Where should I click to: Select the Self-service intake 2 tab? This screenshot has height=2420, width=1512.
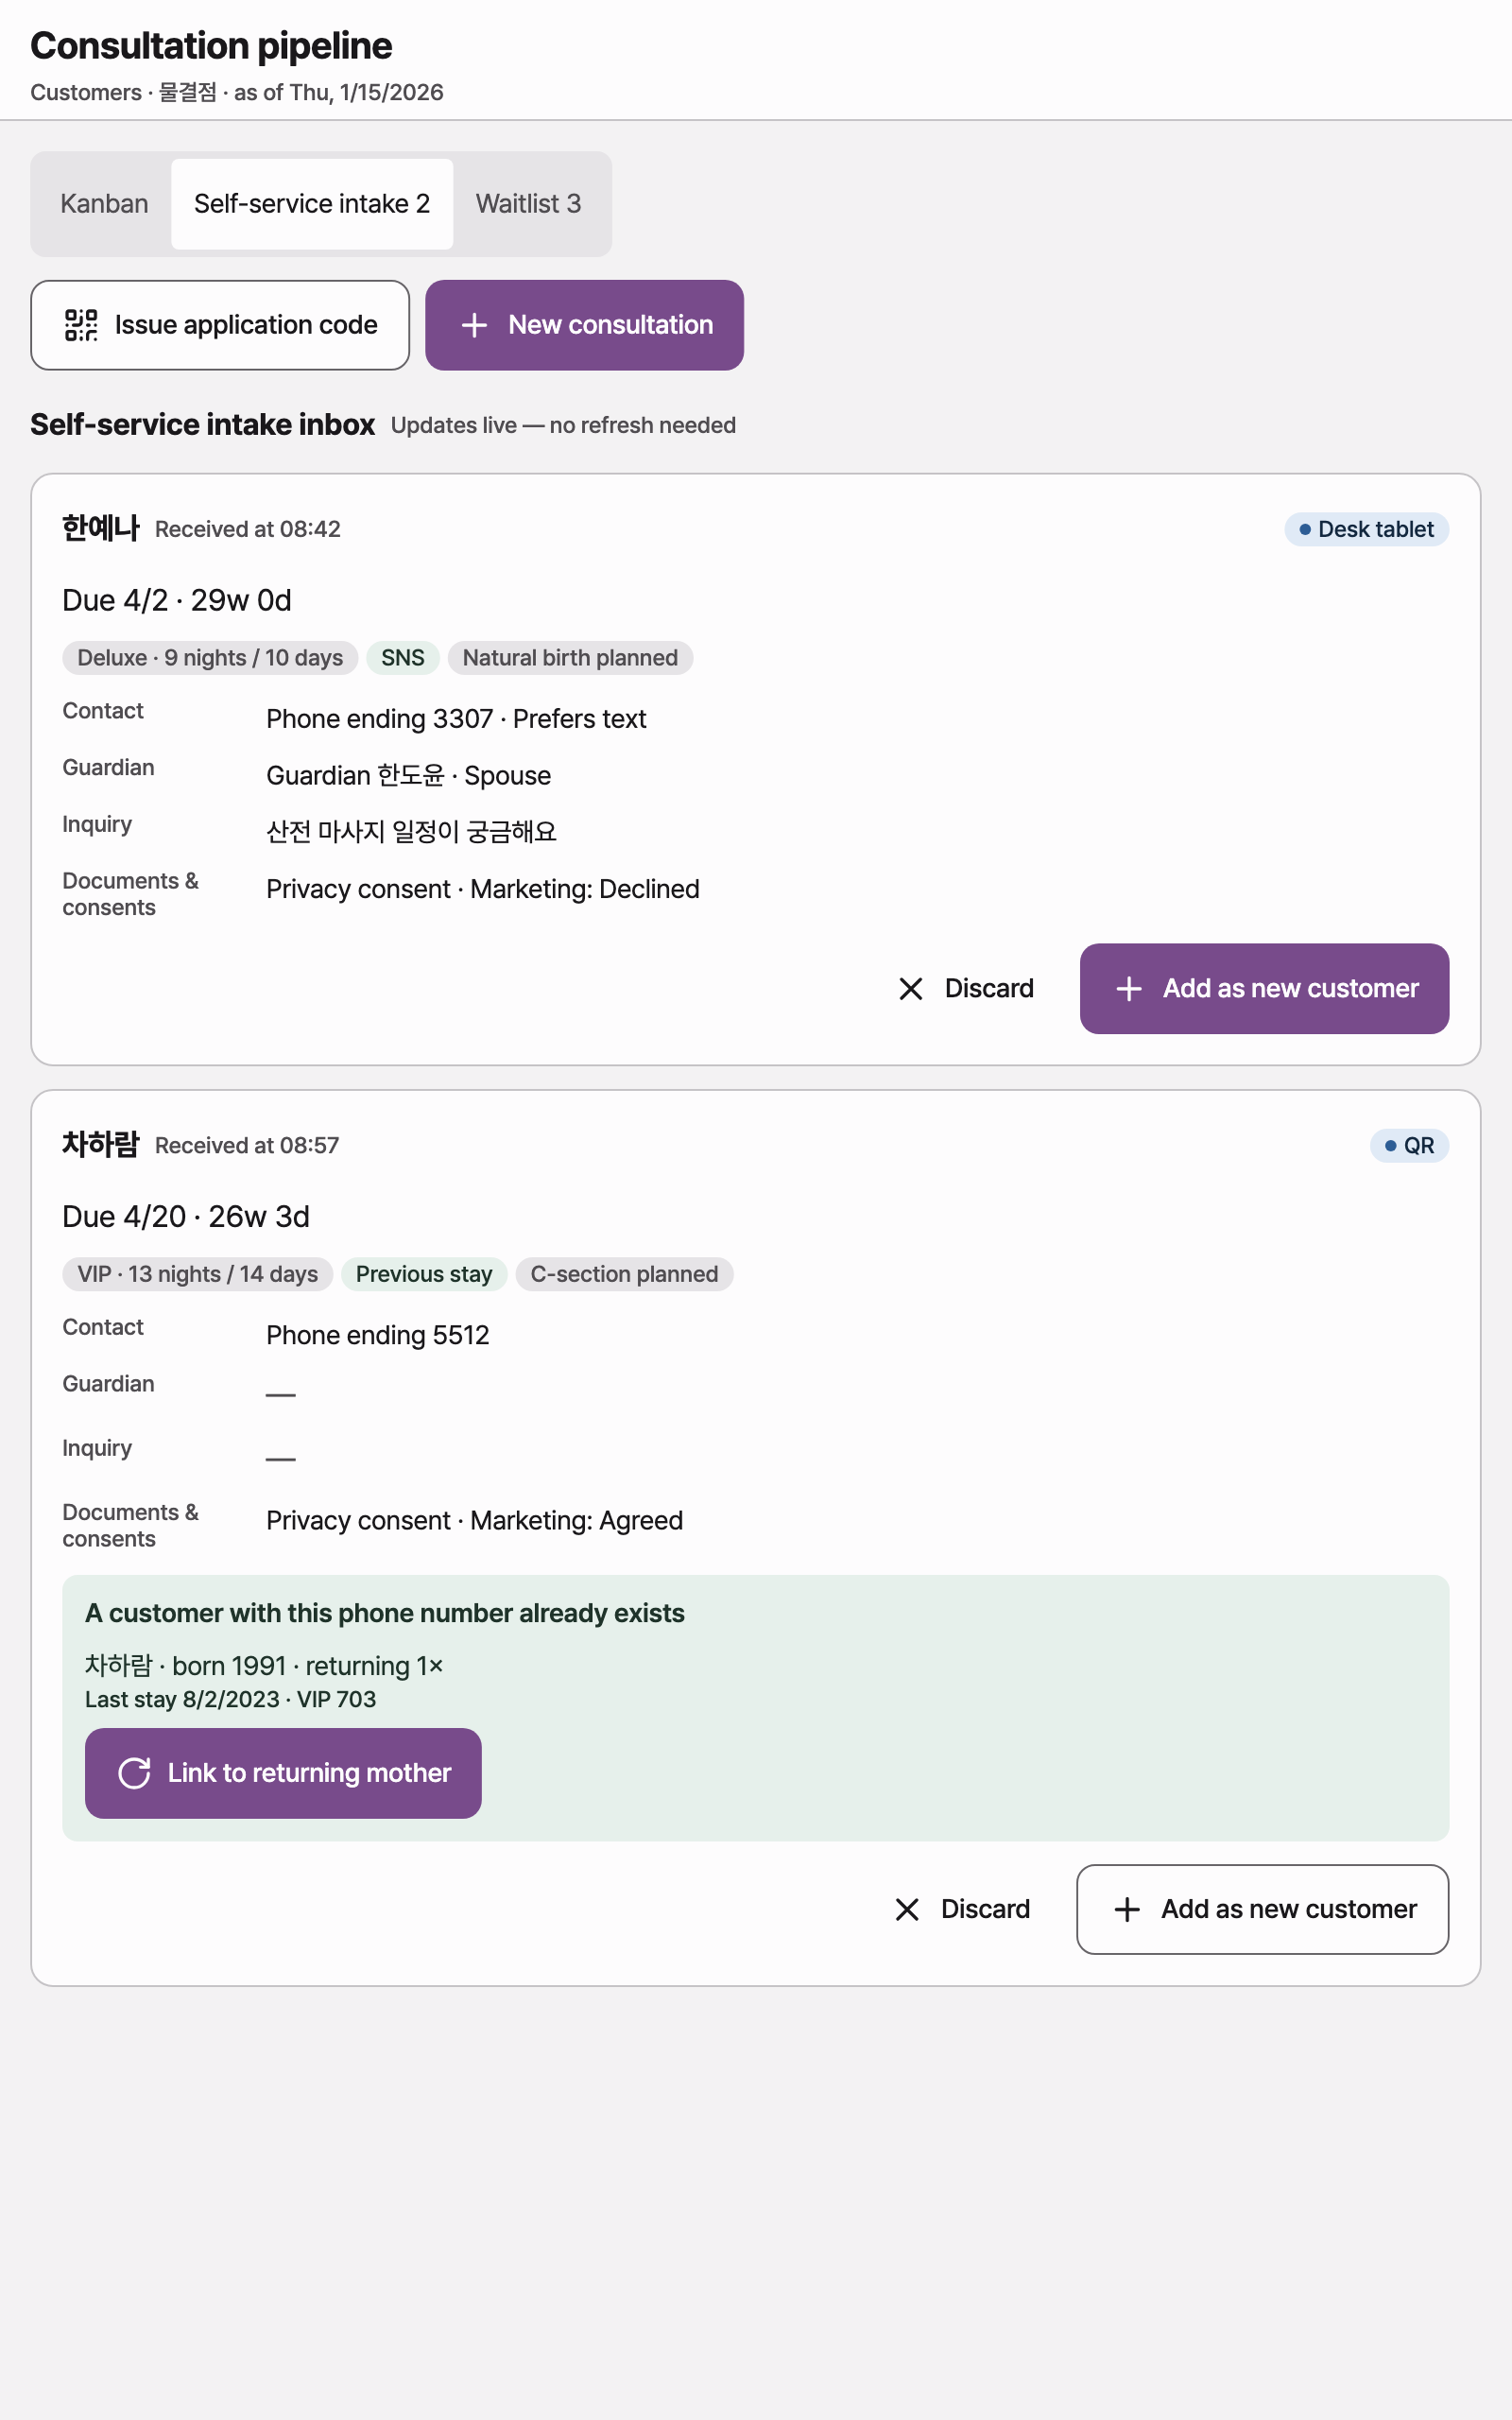point(312,204)
